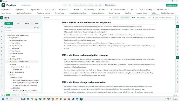
Task: Click the scissors icon in the left sidebar
Action: (x=2, y=47)
